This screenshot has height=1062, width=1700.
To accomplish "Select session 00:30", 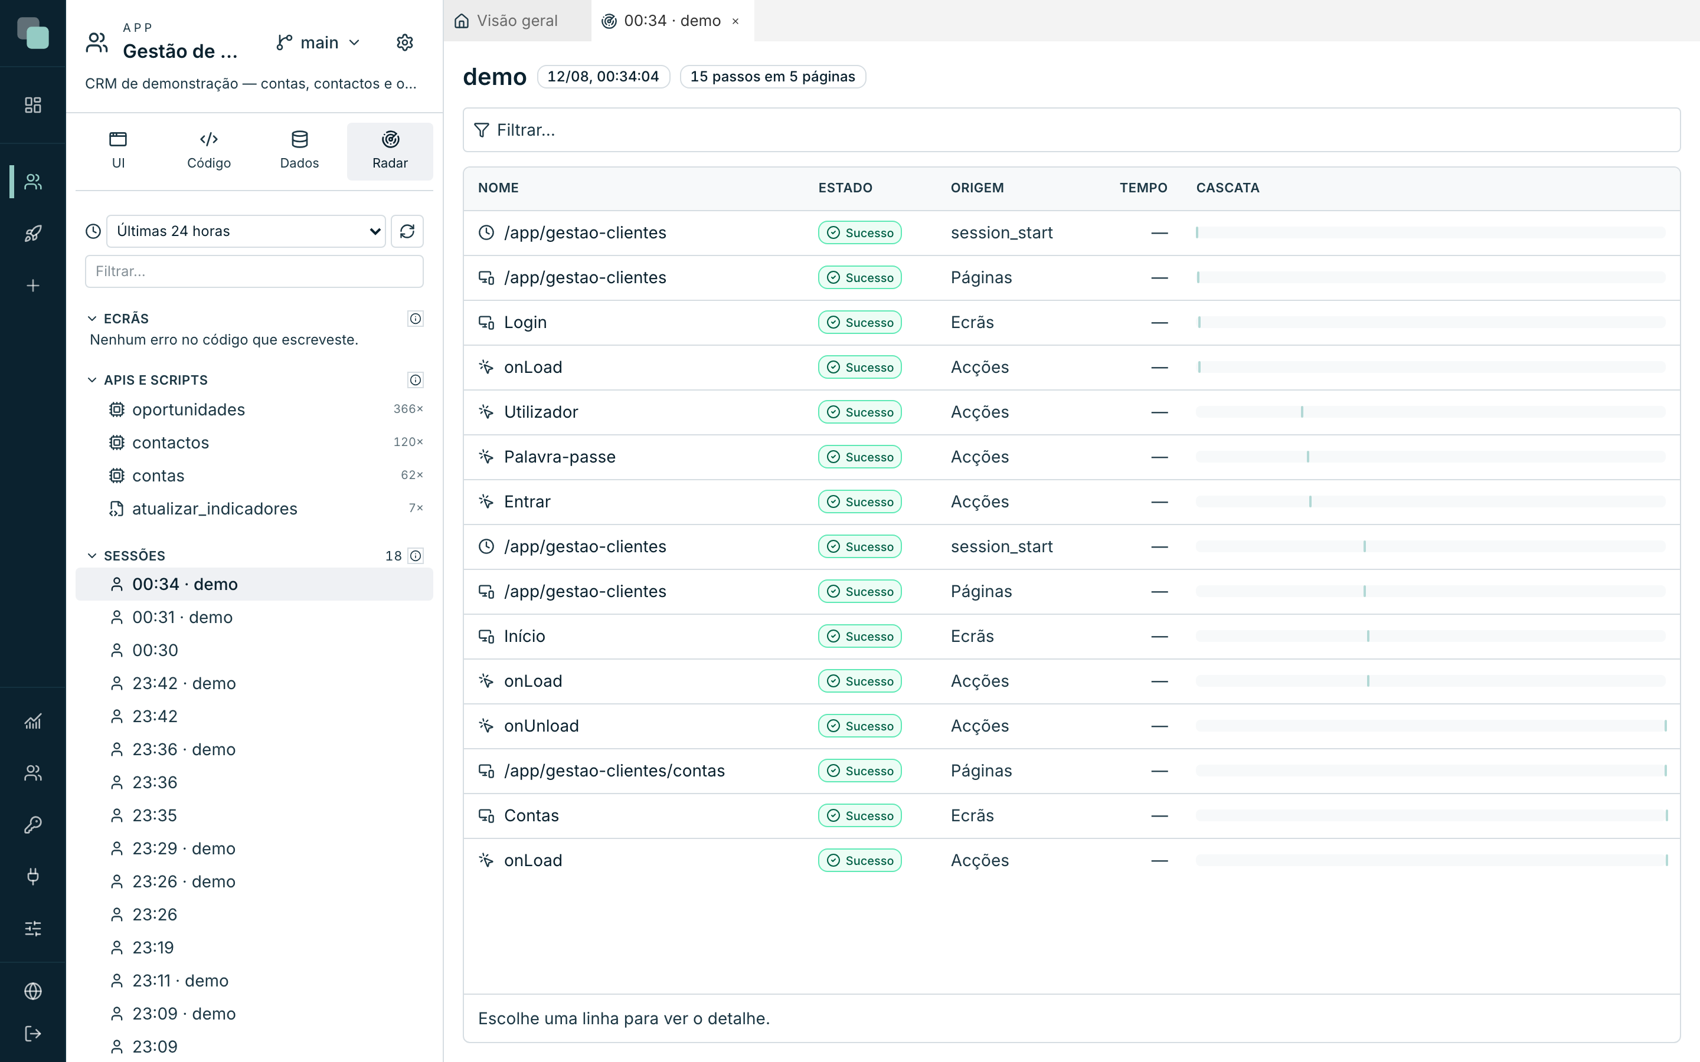I will coord(254,650).
